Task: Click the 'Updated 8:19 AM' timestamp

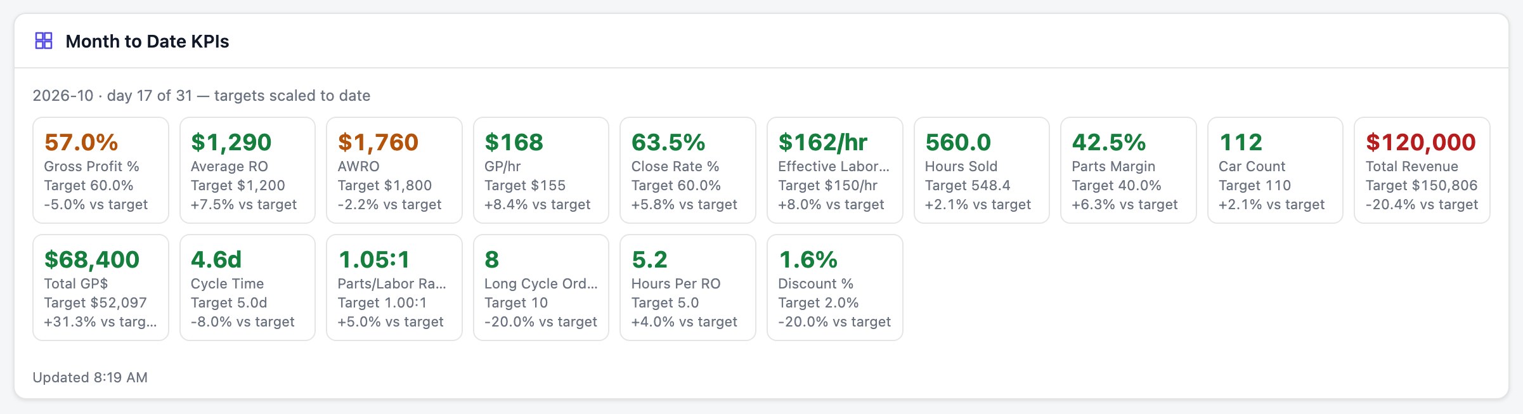Action: pyautogui.click(x=90, y=377)
